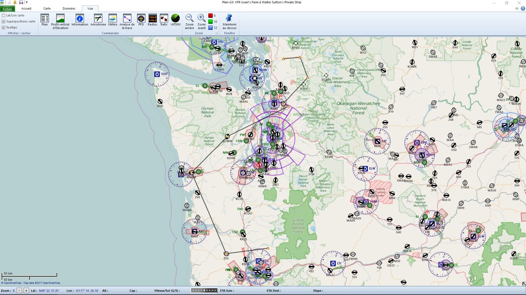526x295 pixels.
Task: Click the save floppy disk icon
Action: 21,2
